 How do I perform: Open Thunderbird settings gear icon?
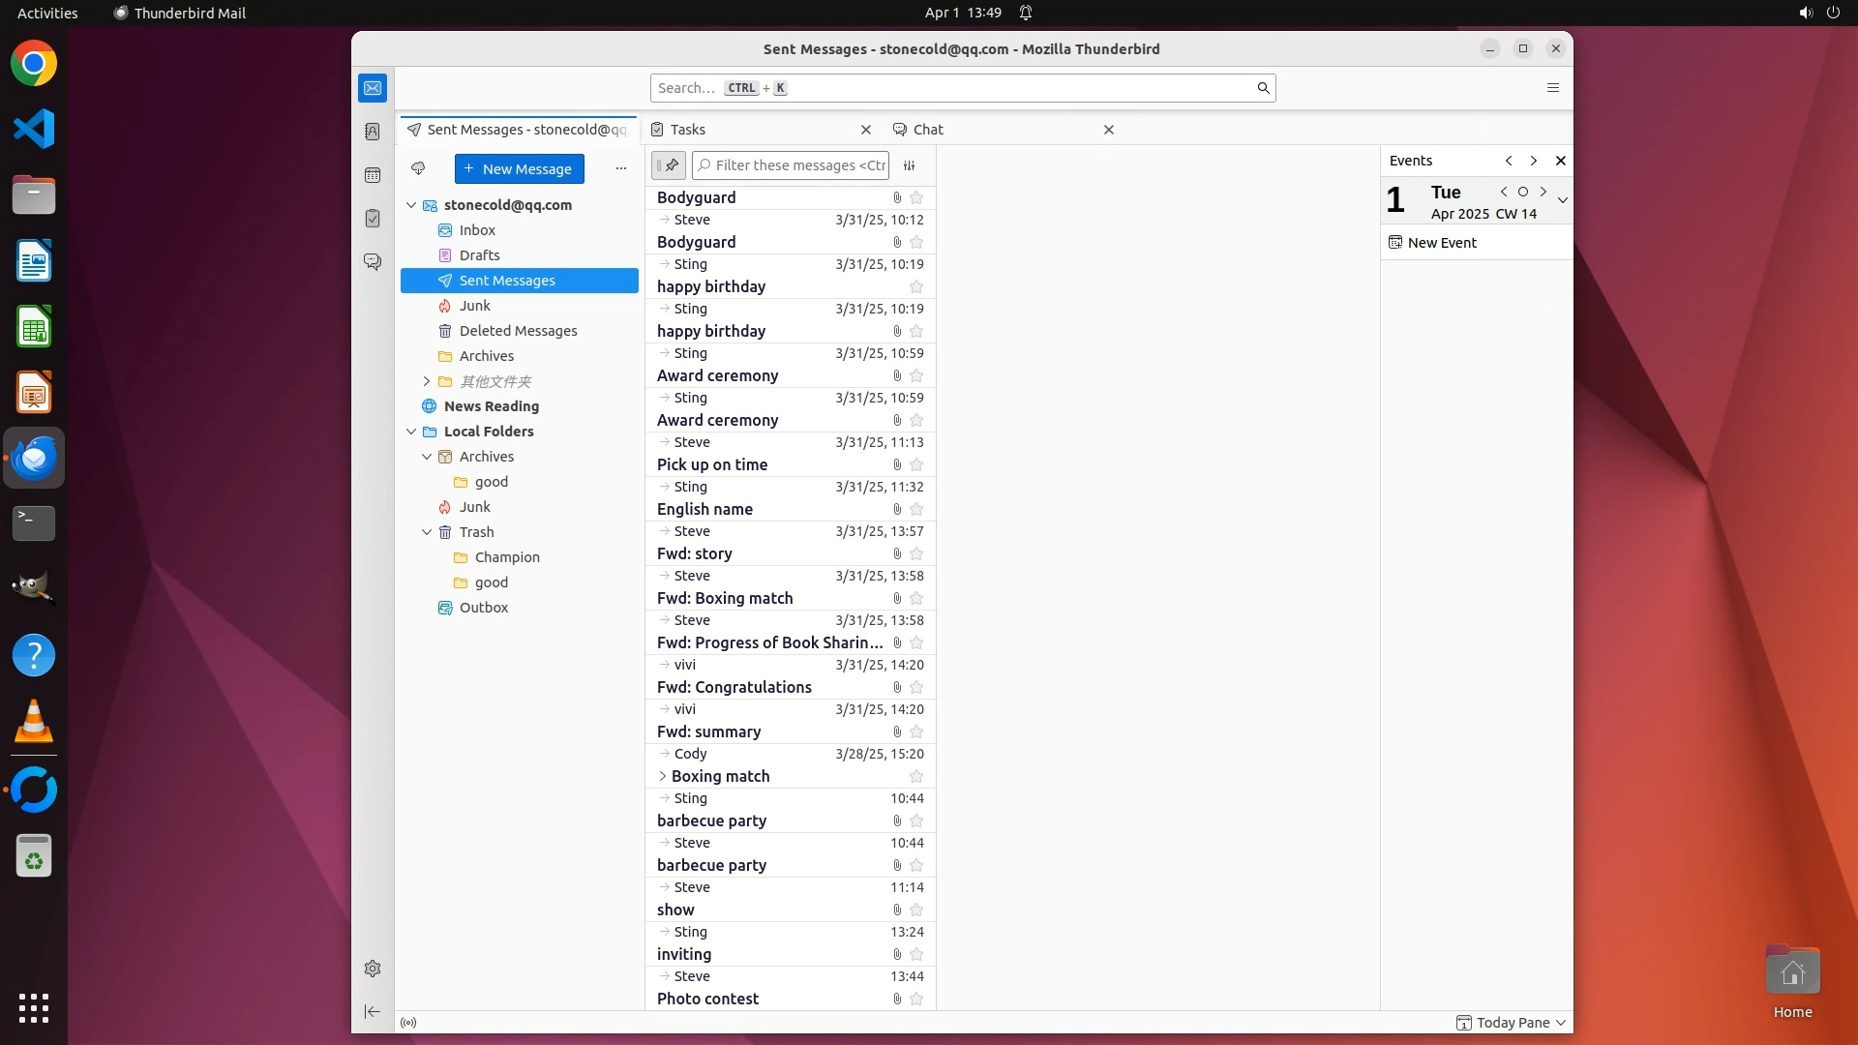[x=373, y=969]
